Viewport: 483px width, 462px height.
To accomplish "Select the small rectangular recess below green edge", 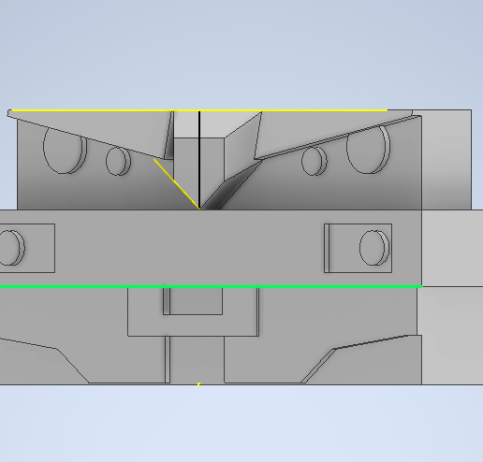I will click(x=193, y=301).
